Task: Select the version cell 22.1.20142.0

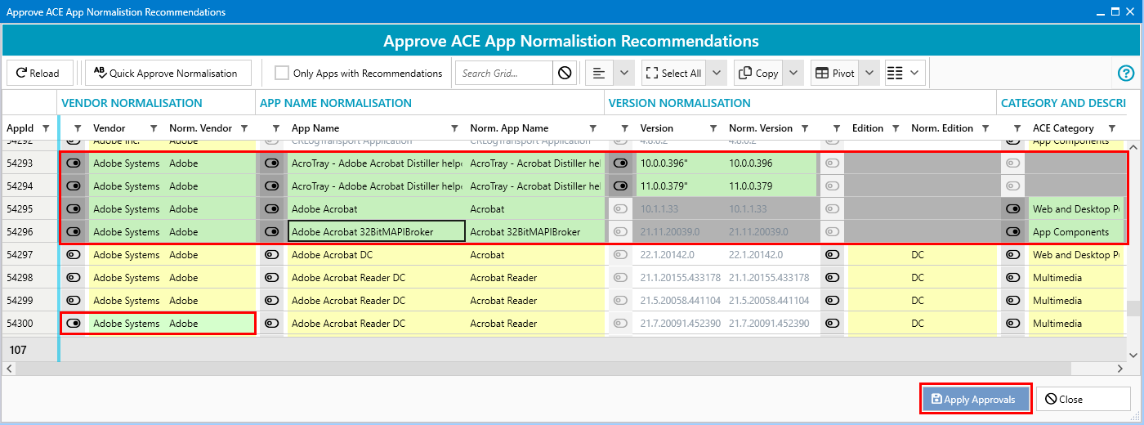Action: 679,255
